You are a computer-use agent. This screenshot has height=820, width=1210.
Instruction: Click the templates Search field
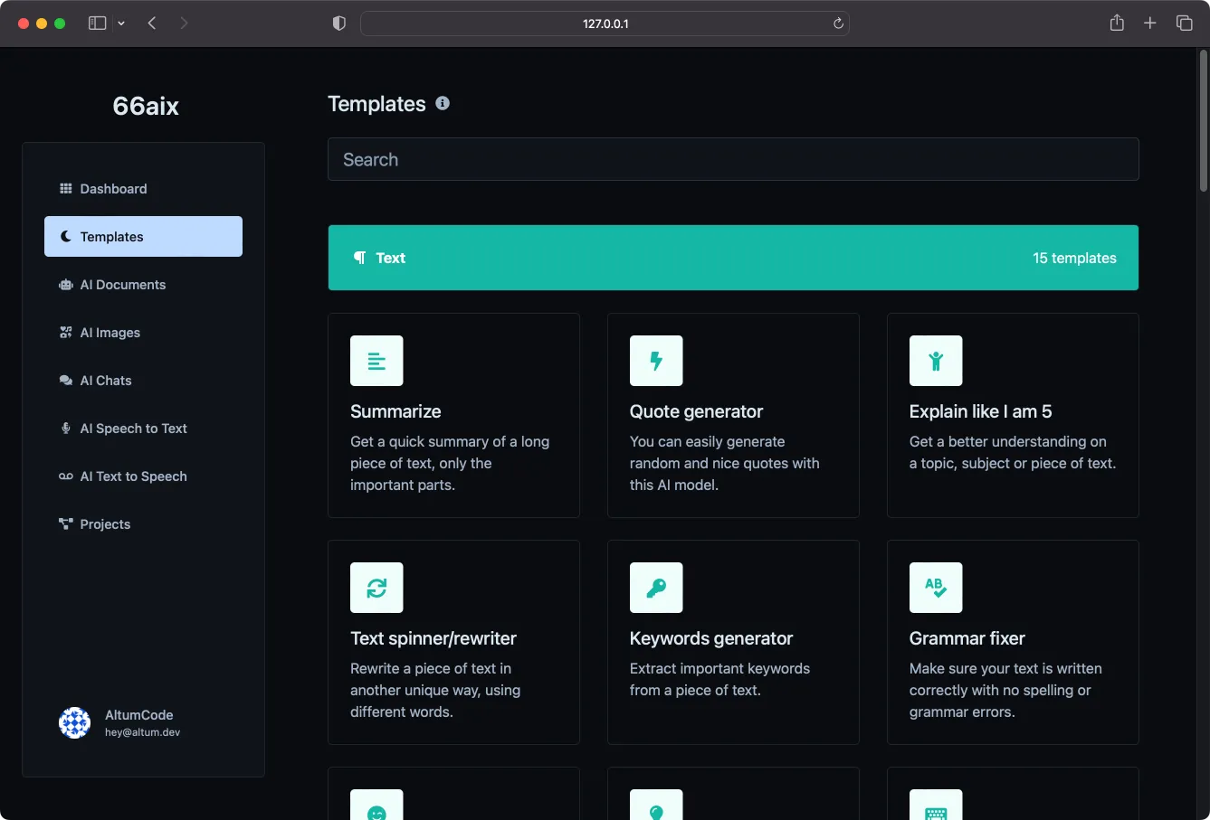click(x=733, y=159)
